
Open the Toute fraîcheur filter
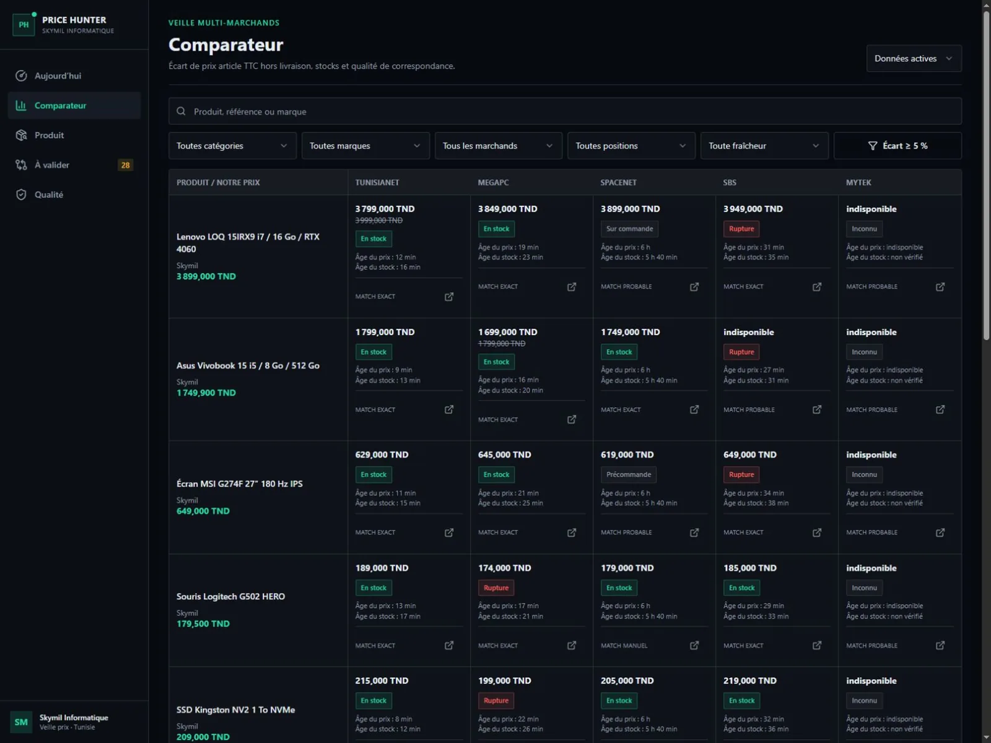[x=764, y=146]
